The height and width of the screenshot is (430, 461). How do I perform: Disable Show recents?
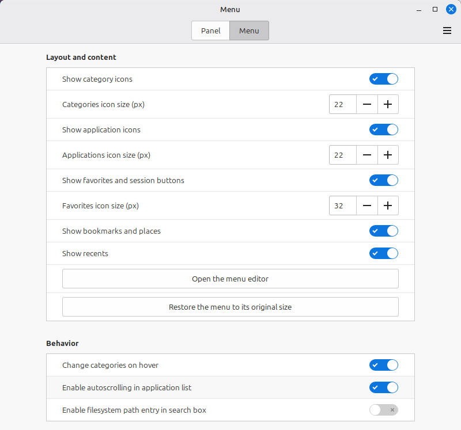click(x=384, y=253)
